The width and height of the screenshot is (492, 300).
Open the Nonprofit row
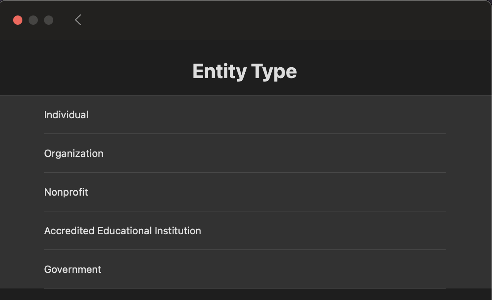244,192
